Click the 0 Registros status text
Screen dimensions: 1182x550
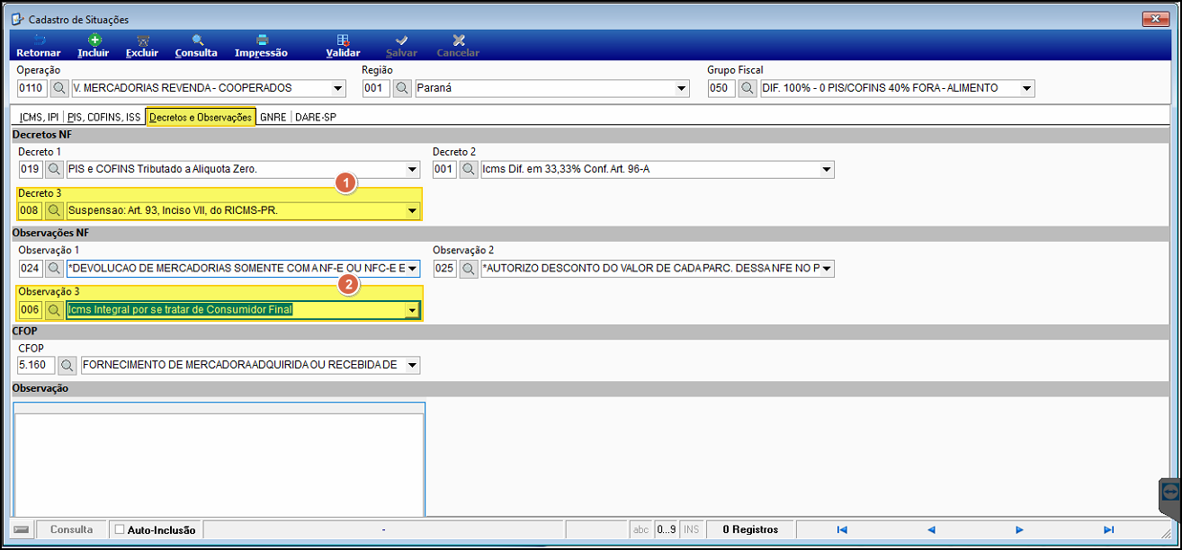pos(750,529)
